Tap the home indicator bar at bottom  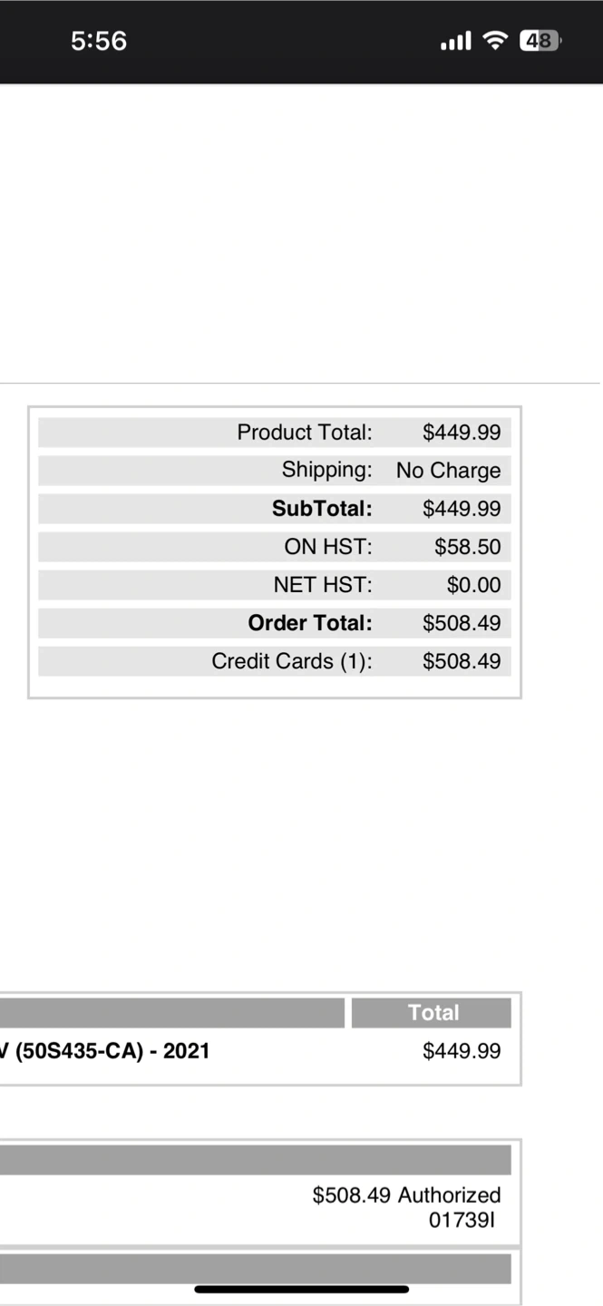point(301,1289)
